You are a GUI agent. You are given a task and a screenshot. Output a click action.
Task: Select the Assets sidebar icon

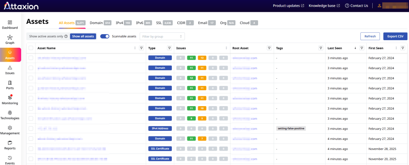(x=10, y=52)
